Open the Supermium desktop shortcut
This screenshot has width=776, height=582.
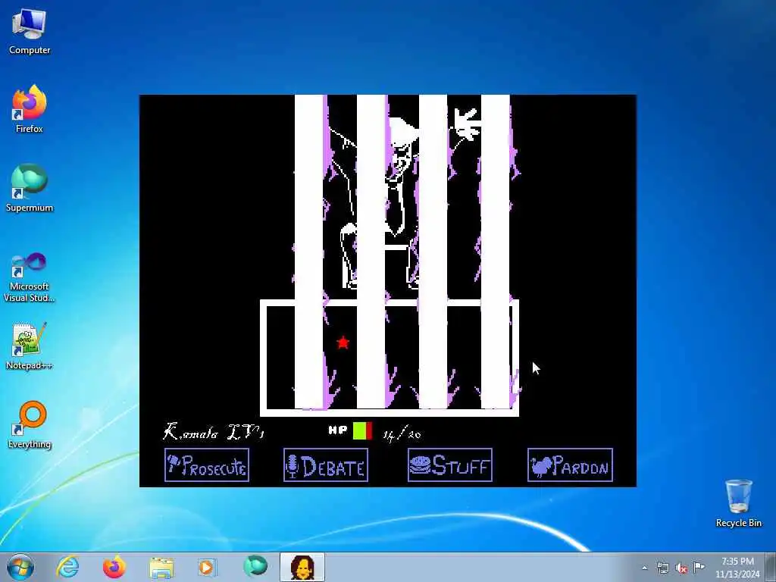[30, 188]
